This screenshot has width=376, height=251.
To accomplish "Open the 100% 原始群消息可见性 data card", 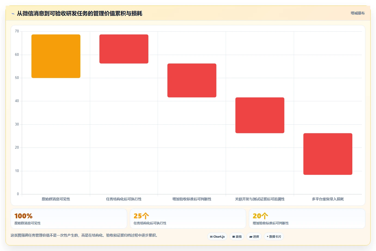I will point(69,219).
